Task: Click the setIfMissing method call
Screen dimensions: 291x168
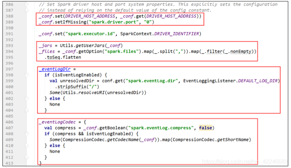Action: click(x=71, y=22)
